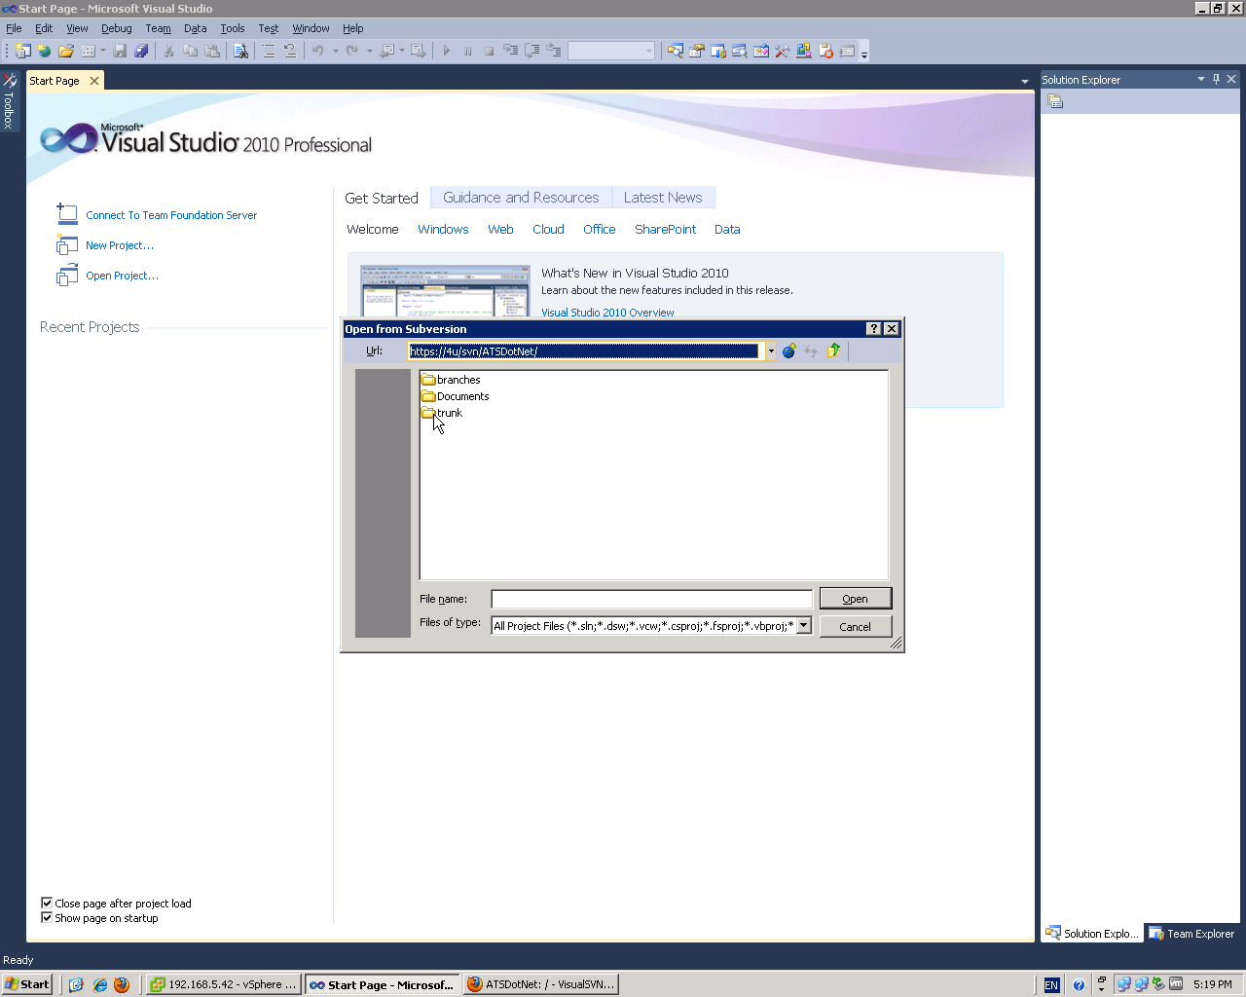Click the New Project toolbar icon
Viewport: 1246px width, 997px height.
click(x=22, y=51)
